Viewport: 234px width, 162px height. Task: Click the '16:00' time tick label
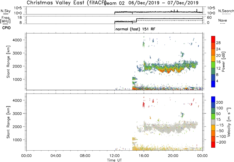point(144,156)
